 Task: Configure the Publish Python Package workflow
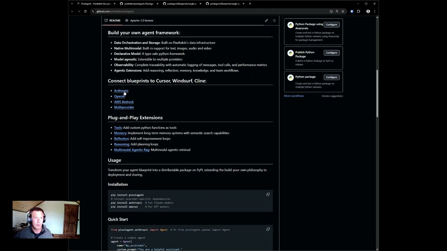click(331, 53)
